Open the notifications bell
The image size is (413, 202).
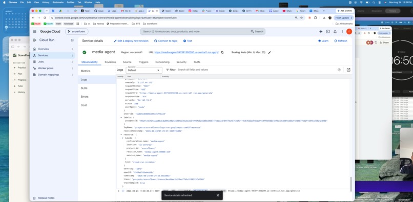[335, 32]
